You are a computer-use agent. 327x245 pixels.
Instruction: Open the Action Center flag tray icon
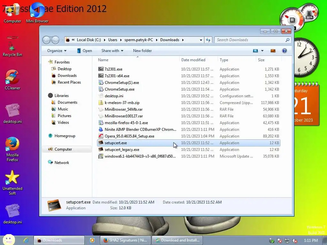[279, 241]
